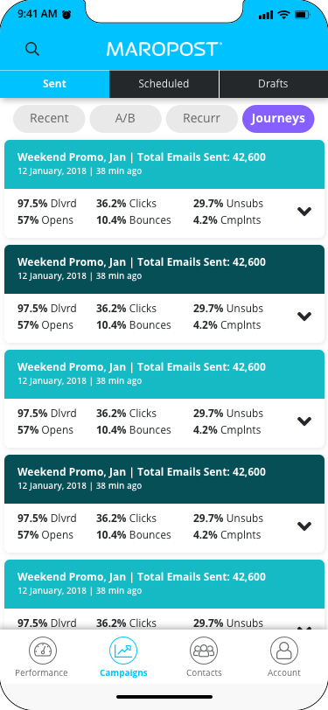This screenshot has width=328, height=710.
Task: Select the Campaigns chart icon
Action: point(123,651)
